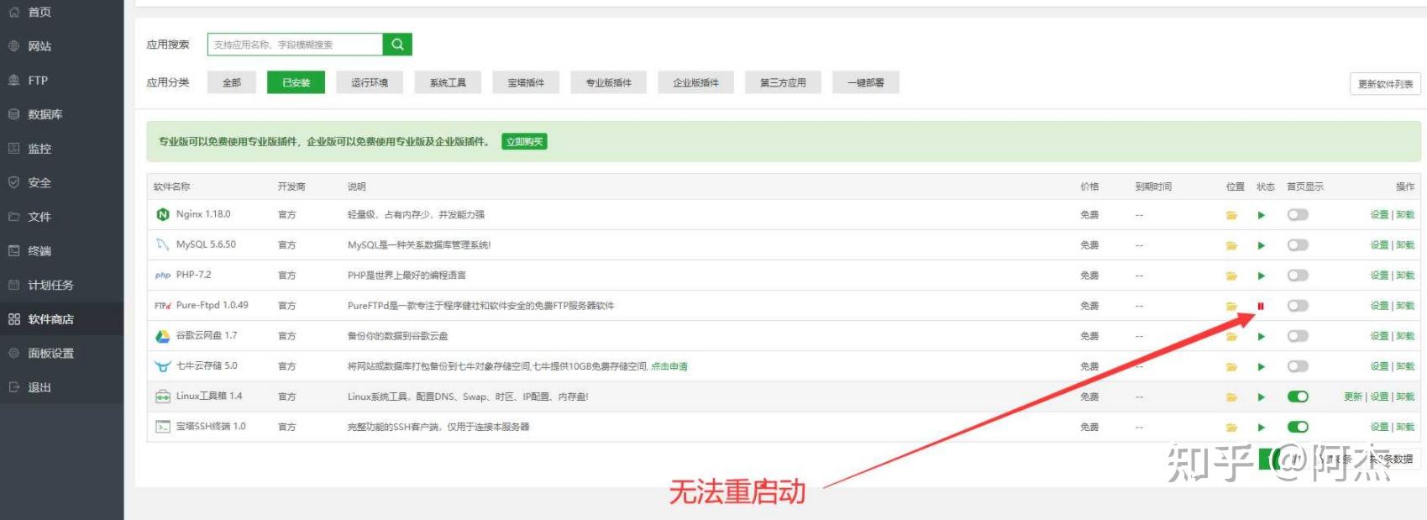Select the 全部 category tab
This screenshot has height=520, width=1427.
pyautogui.click(x=232, y=82)
